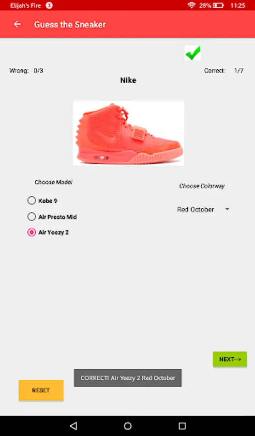
Task: Tap the red sneaker image
Action: coord(128,133)
